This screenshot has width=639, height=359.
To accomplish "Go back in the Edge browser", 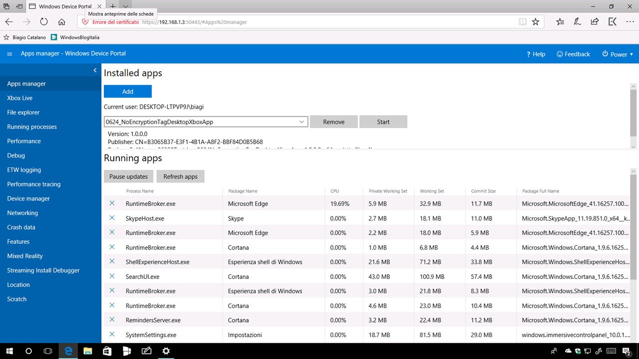I will 9,22.
